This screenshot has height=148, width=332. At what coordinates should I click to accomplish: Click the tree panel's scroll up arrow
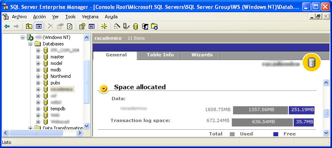(87, 38)
